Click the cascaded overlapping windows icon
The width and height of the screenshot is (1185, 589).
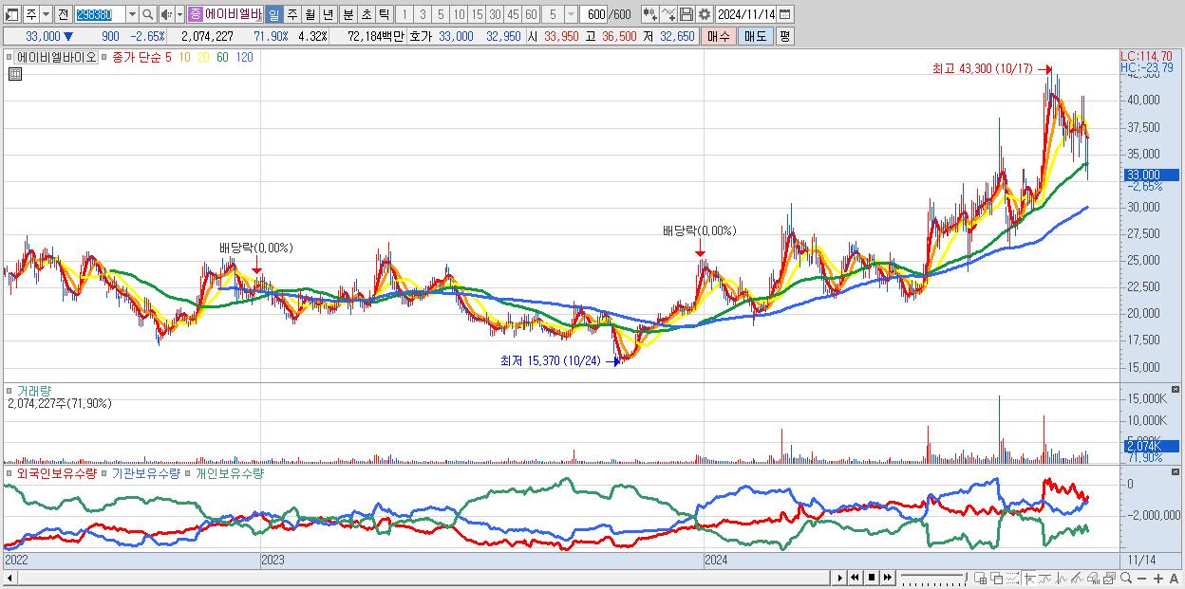click(997, 578)
